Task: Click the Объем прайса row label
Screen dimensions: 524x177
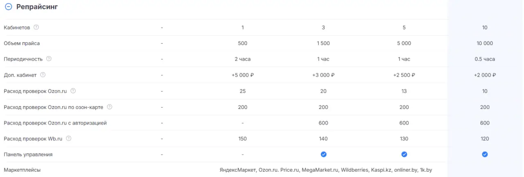Action: click(x=22, y=43)
